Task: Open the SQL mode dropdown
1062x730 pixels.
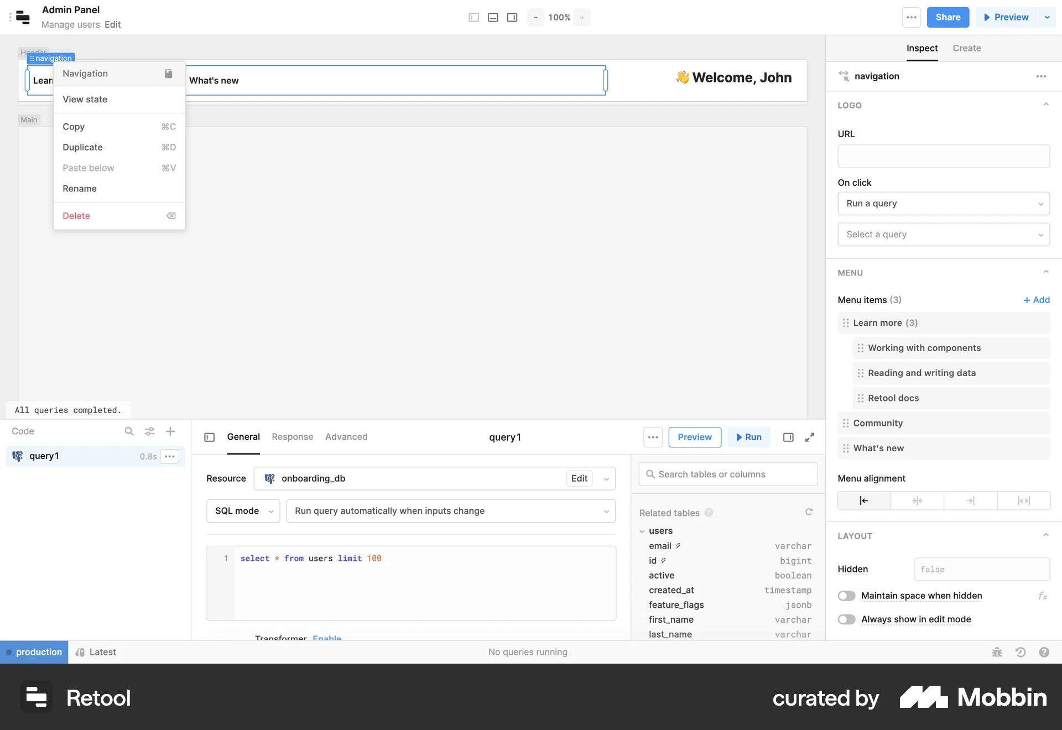Action: [243, 511]
